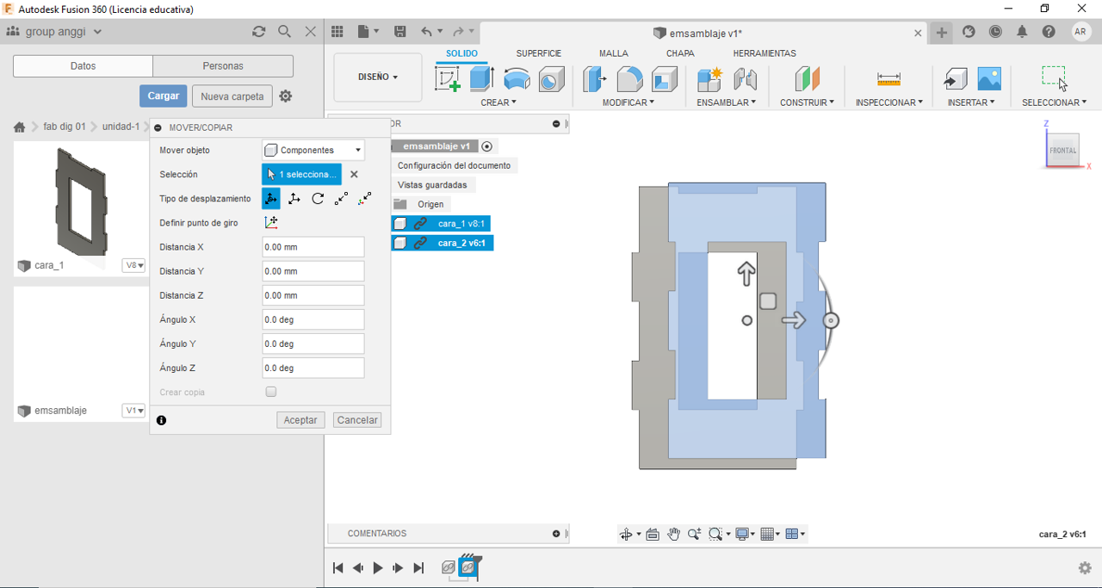The image size is (1102, 588).
Task: Click the timeline Play button
Action: [x=378, y=568]
